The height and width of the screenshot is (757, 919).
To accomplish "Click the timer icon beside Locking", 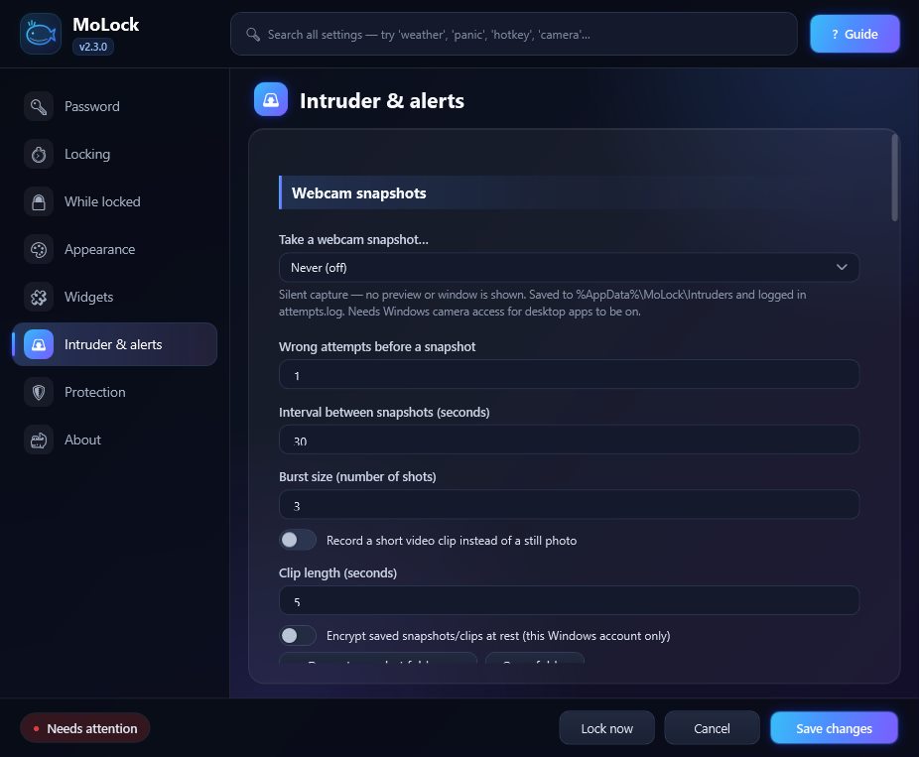I will [39, 154].
